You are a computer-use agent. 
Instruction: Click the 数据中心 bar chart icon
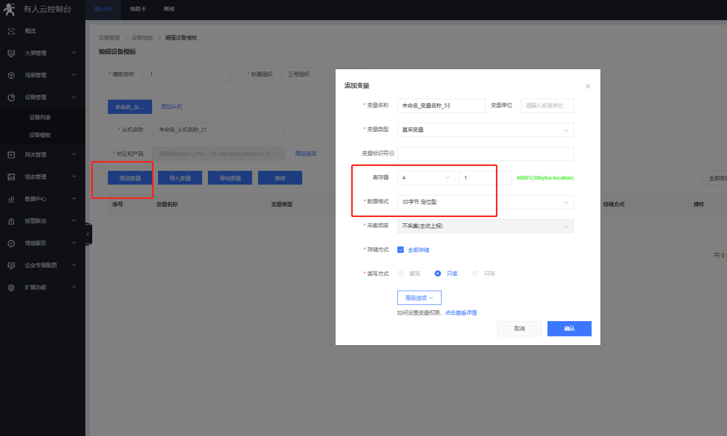pos(11,199)
